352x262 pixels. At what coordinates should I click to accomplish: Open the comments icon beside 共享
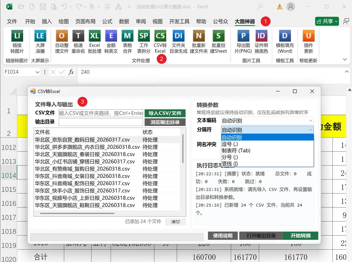(346, 21)
